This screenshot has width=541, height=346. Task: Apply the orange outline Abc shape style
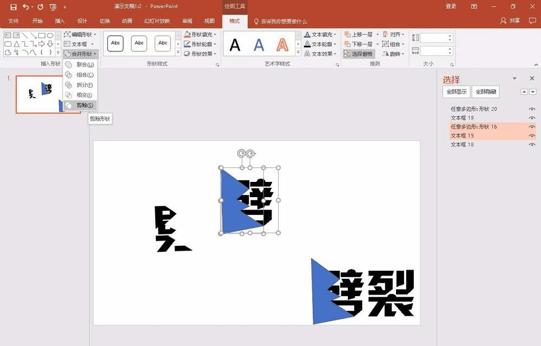point(163,43)
